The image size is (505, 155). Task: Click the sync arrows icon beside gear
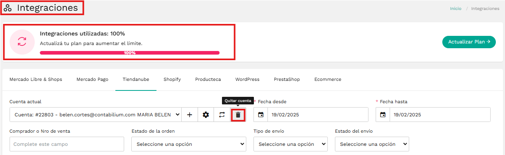[x=222, y=115]
